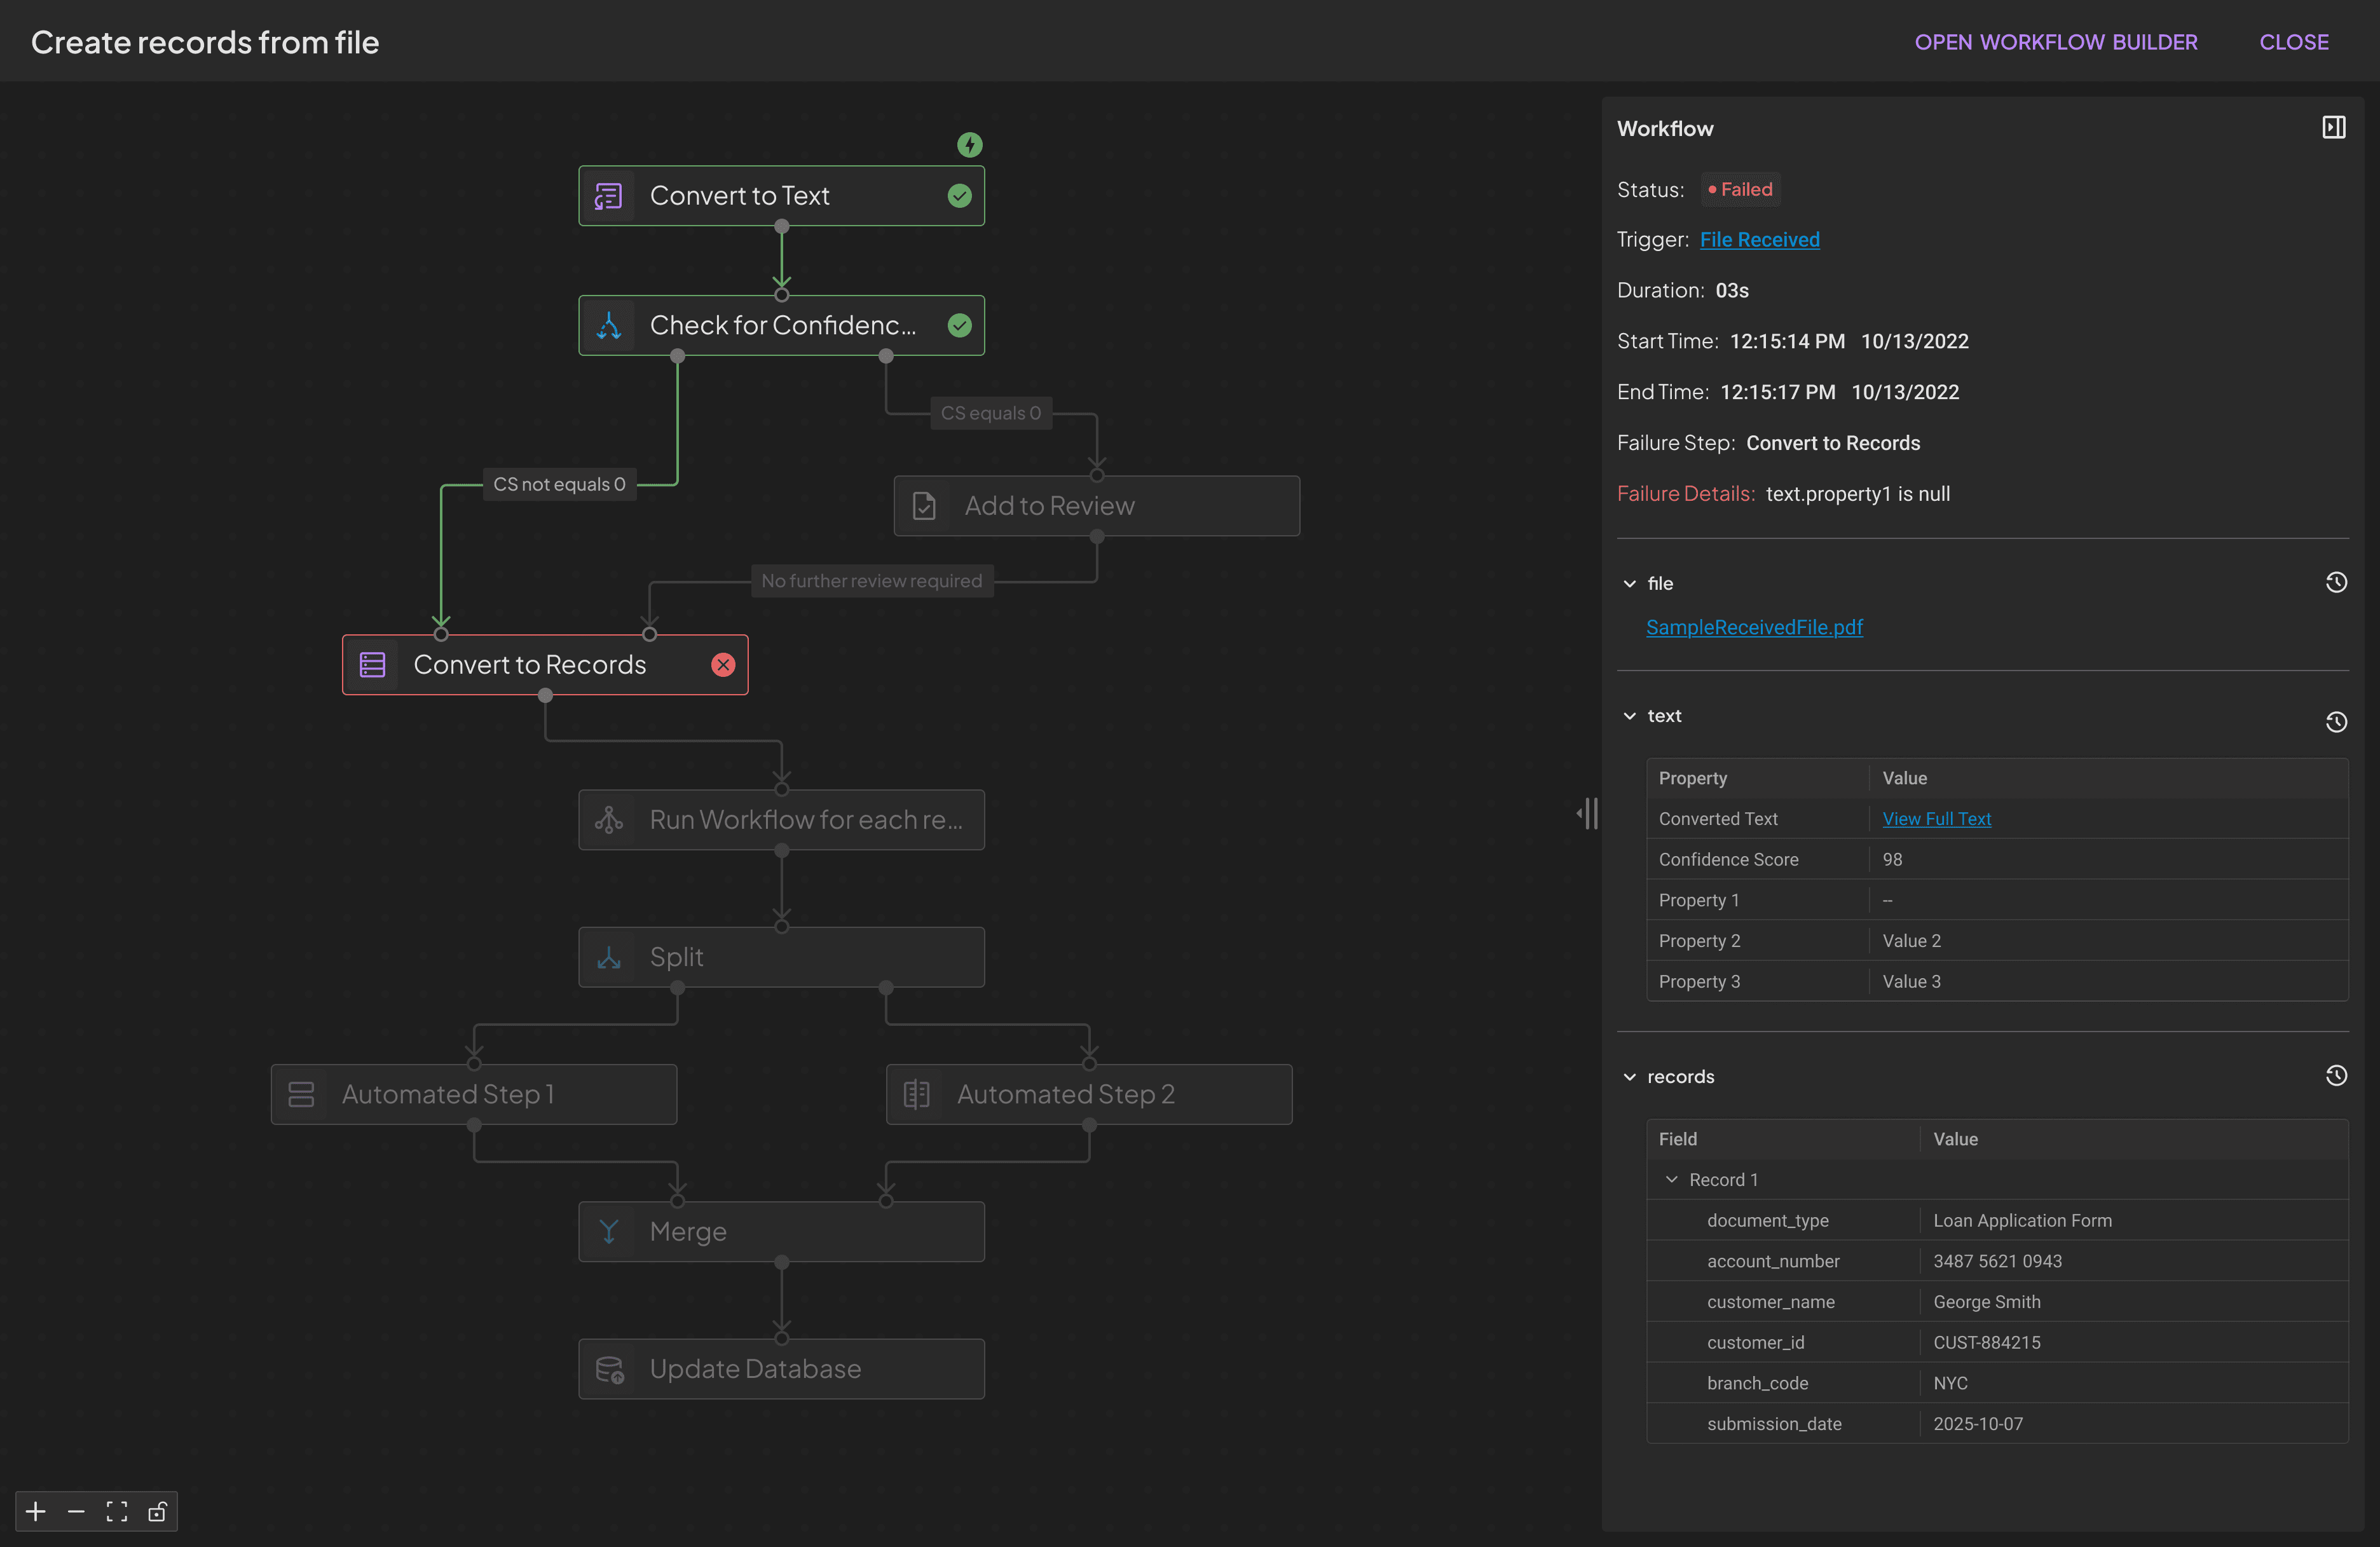The width and height of the screenshot is (2380, 1547).
Task: Fit the workflow to the screen
Action: tap(116, 1511)
